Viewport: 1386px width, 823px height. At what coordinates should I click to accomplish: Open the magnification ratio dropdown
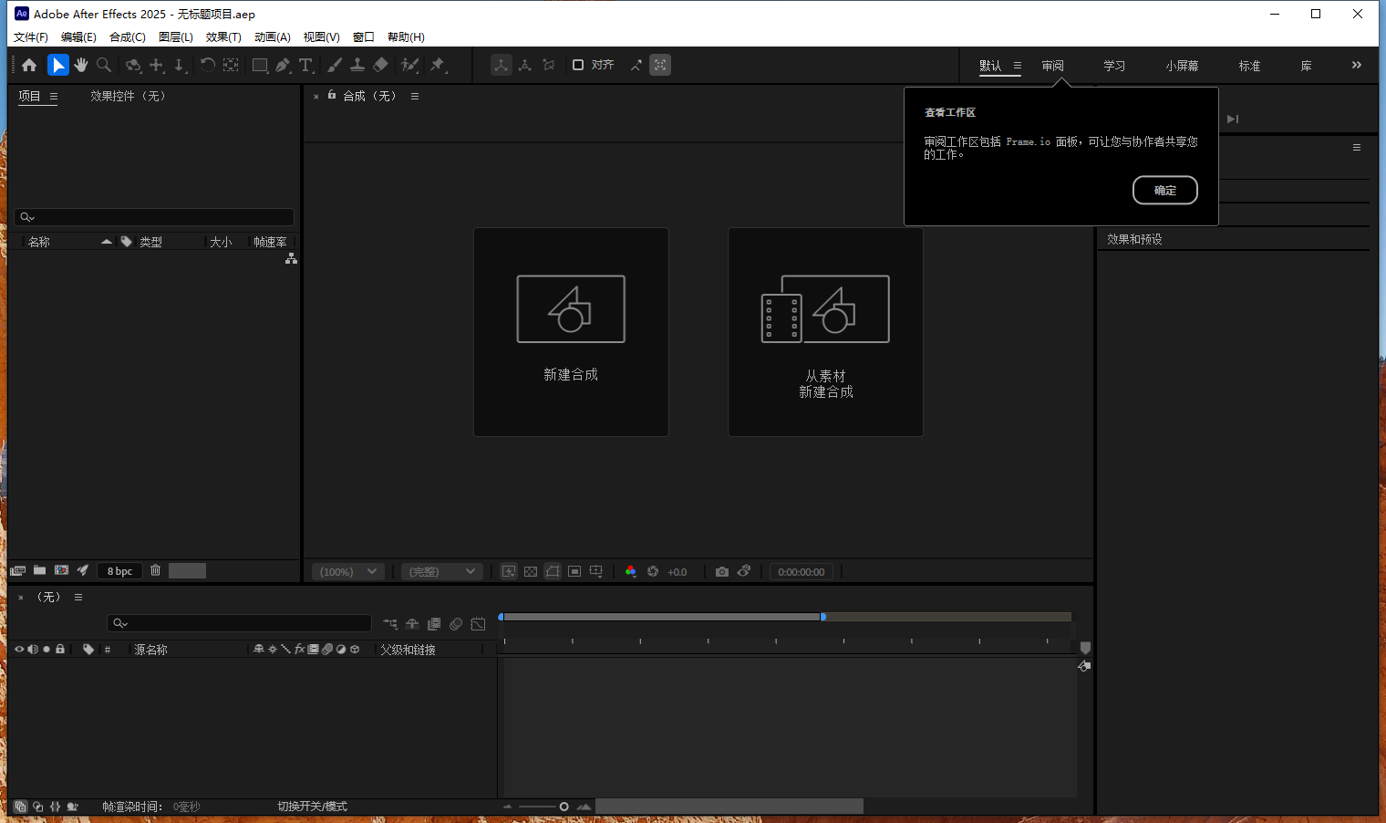pos(347,570)
